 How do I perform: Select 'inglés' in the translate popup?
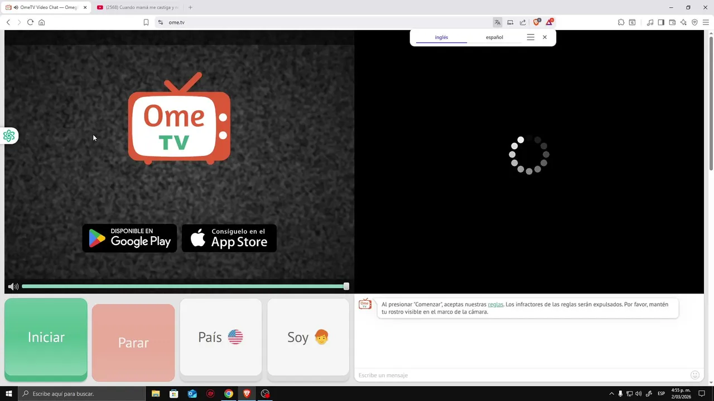(441, 37)
